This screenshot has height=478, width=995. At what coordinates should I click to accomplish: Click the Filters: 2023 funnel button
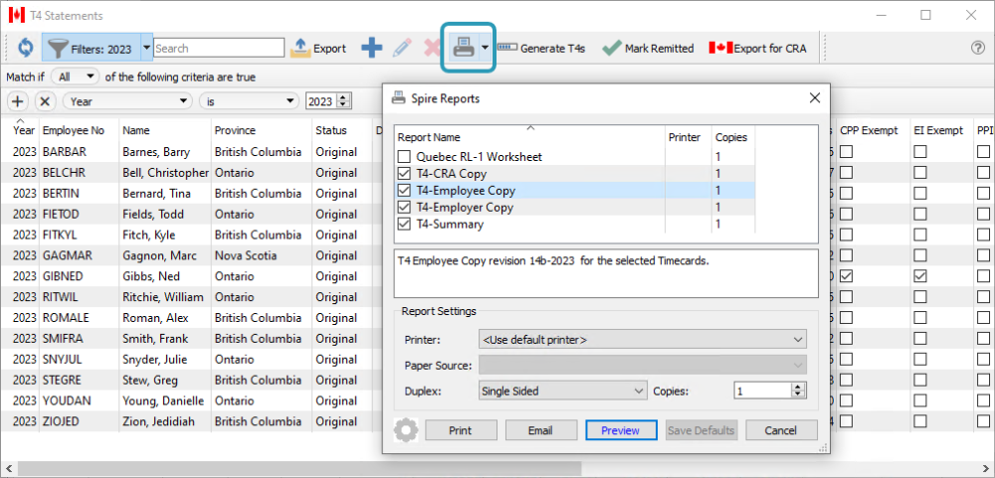pos(92,48)
